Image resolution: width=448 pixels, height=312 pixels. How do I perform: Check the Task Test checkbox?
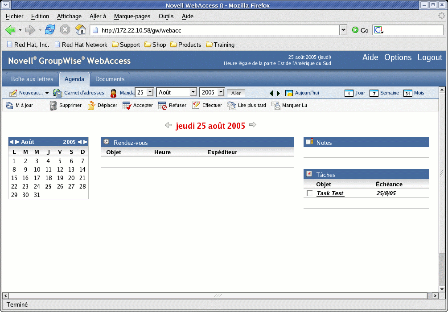(x=309, y=193)
